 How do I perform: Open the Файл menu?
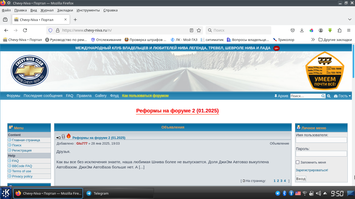6,10
